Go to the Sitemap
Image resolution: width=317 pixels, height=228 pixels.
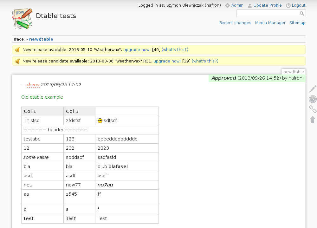tap(297, 23)
